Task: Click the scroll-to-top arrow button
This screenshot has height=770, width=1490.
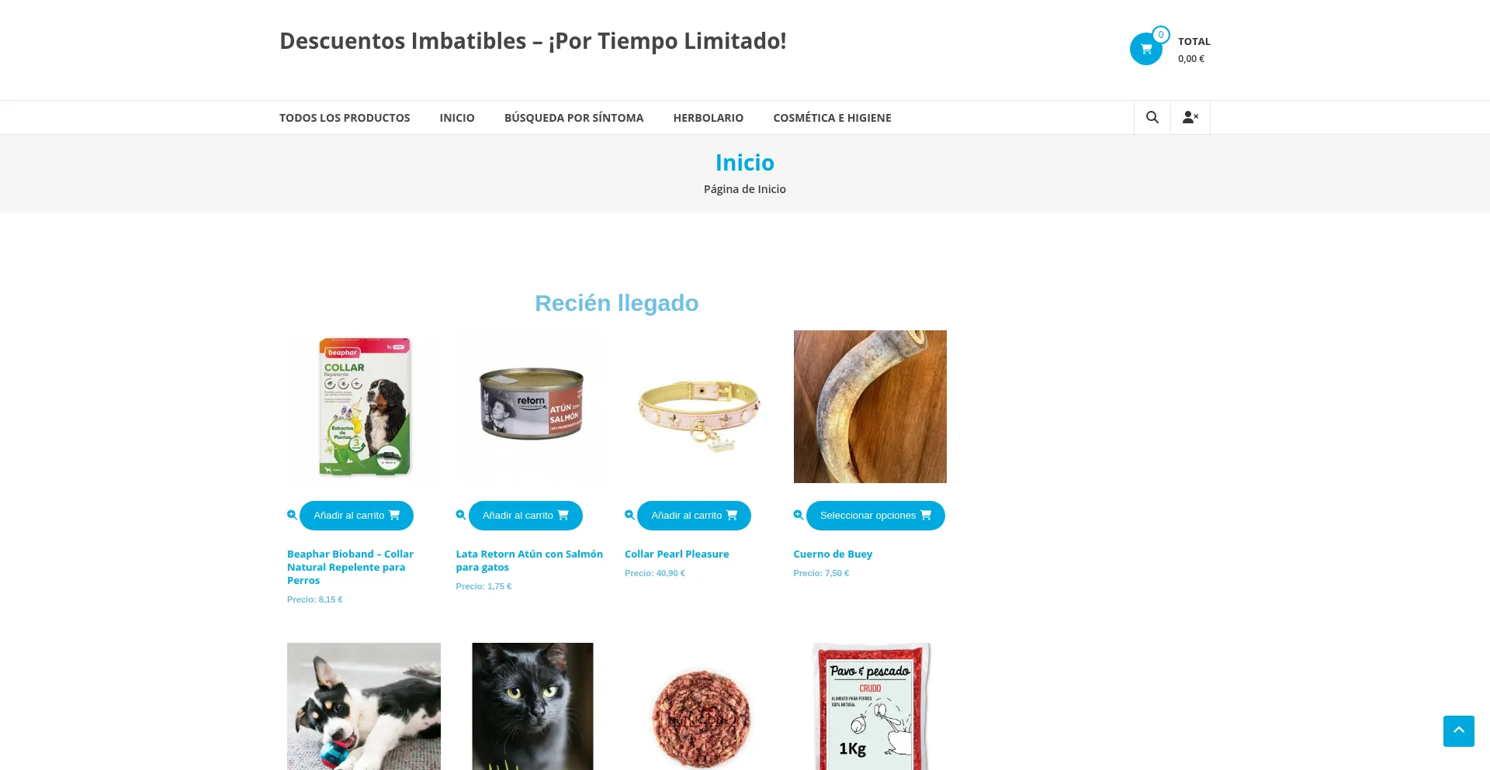Action: tap(1459, 730)
